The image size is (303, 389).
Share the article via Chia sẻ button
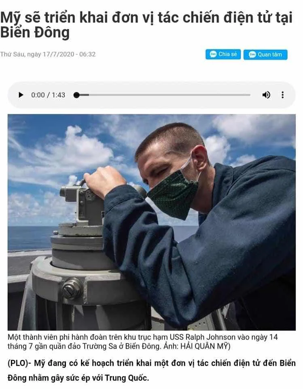(223, 54)
